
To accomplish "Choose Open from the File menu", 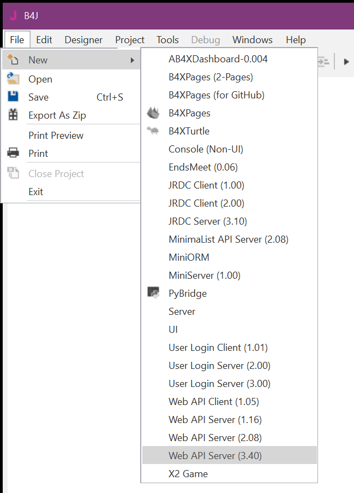I will [x=71, y=79].
